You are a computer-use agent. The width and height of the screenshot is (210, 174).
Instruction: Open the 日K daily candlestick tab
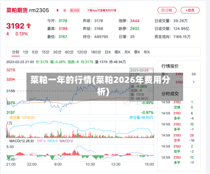[x=108, y=52]
